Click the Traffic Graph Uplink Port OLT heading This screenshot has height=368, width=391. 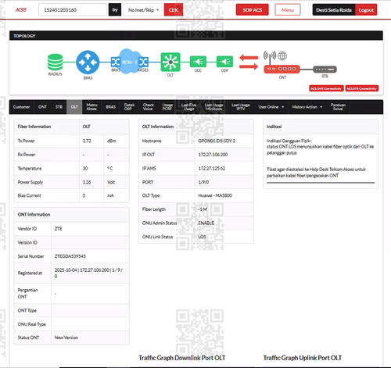303,358
